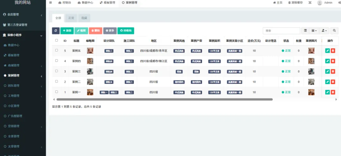Open the export data dropdown

tap(324, 31)
